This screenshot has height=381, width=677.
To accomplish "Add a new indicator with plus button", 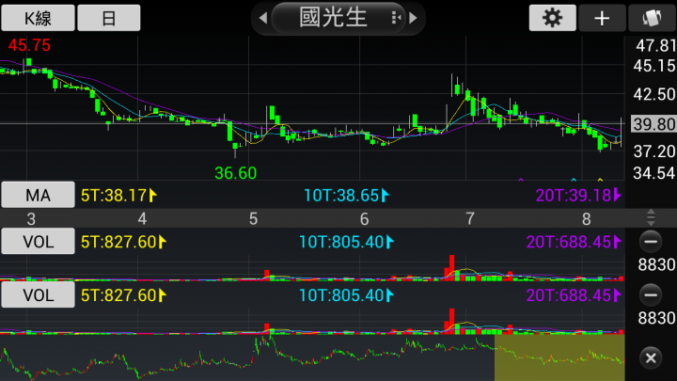I will click(x=602, y=18).
